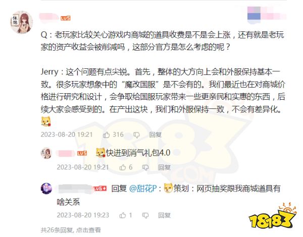Open the purple avatar of second replier

tap(46, 188)
